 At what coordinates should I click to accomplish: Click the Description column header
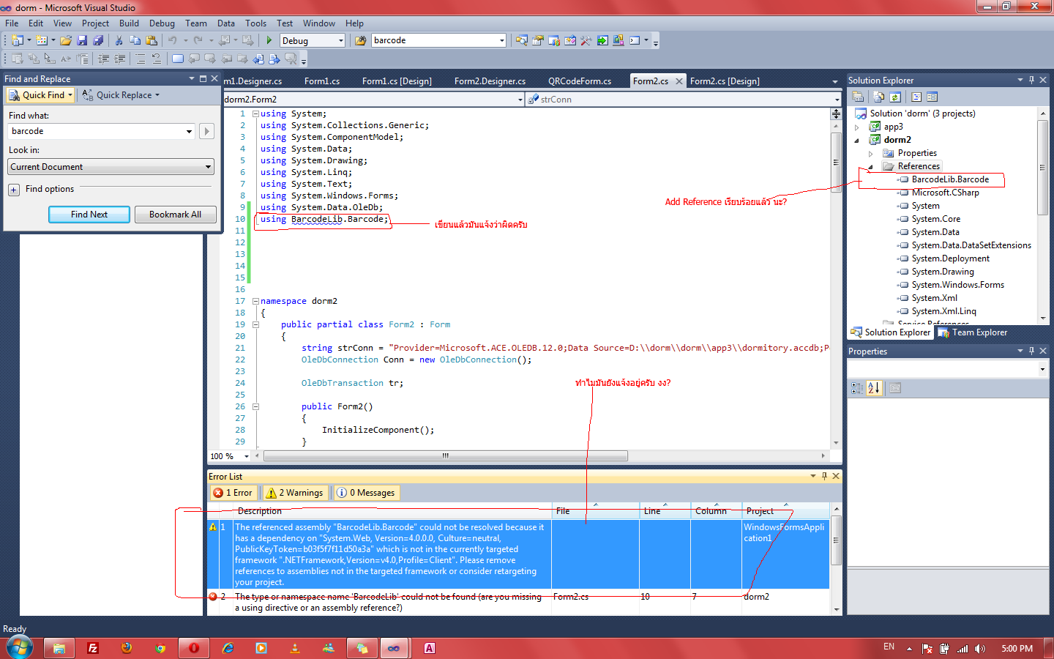pos(392,511)
